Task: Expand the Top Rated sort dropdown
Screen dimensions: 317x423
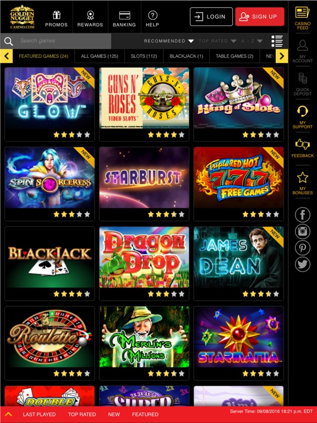Action: point(217,41)
